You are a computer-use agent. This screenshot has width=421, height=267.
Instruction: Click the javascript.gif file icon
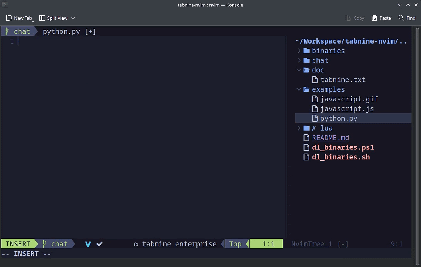click(314, 99)
